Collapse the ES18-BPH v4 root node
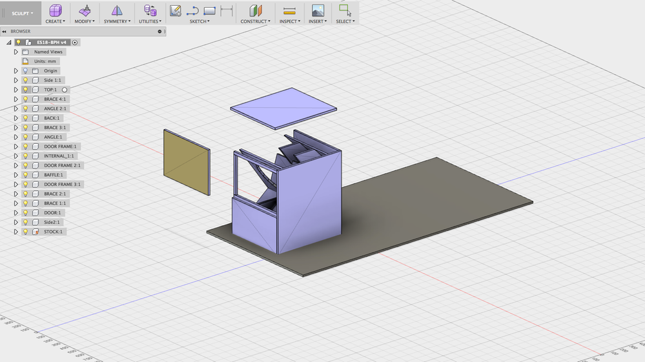The height and width of the screenshot is (362, 645). coord(8,43)
